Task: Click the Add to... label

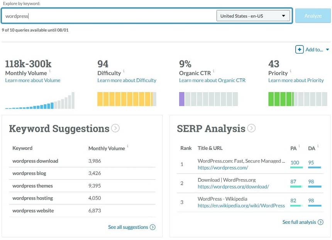Action: 314,50
